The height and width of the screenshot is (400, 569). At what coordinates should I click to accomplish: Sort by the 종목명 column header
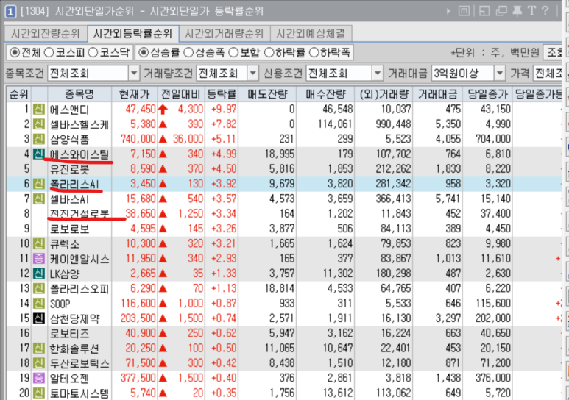(79, 94)
